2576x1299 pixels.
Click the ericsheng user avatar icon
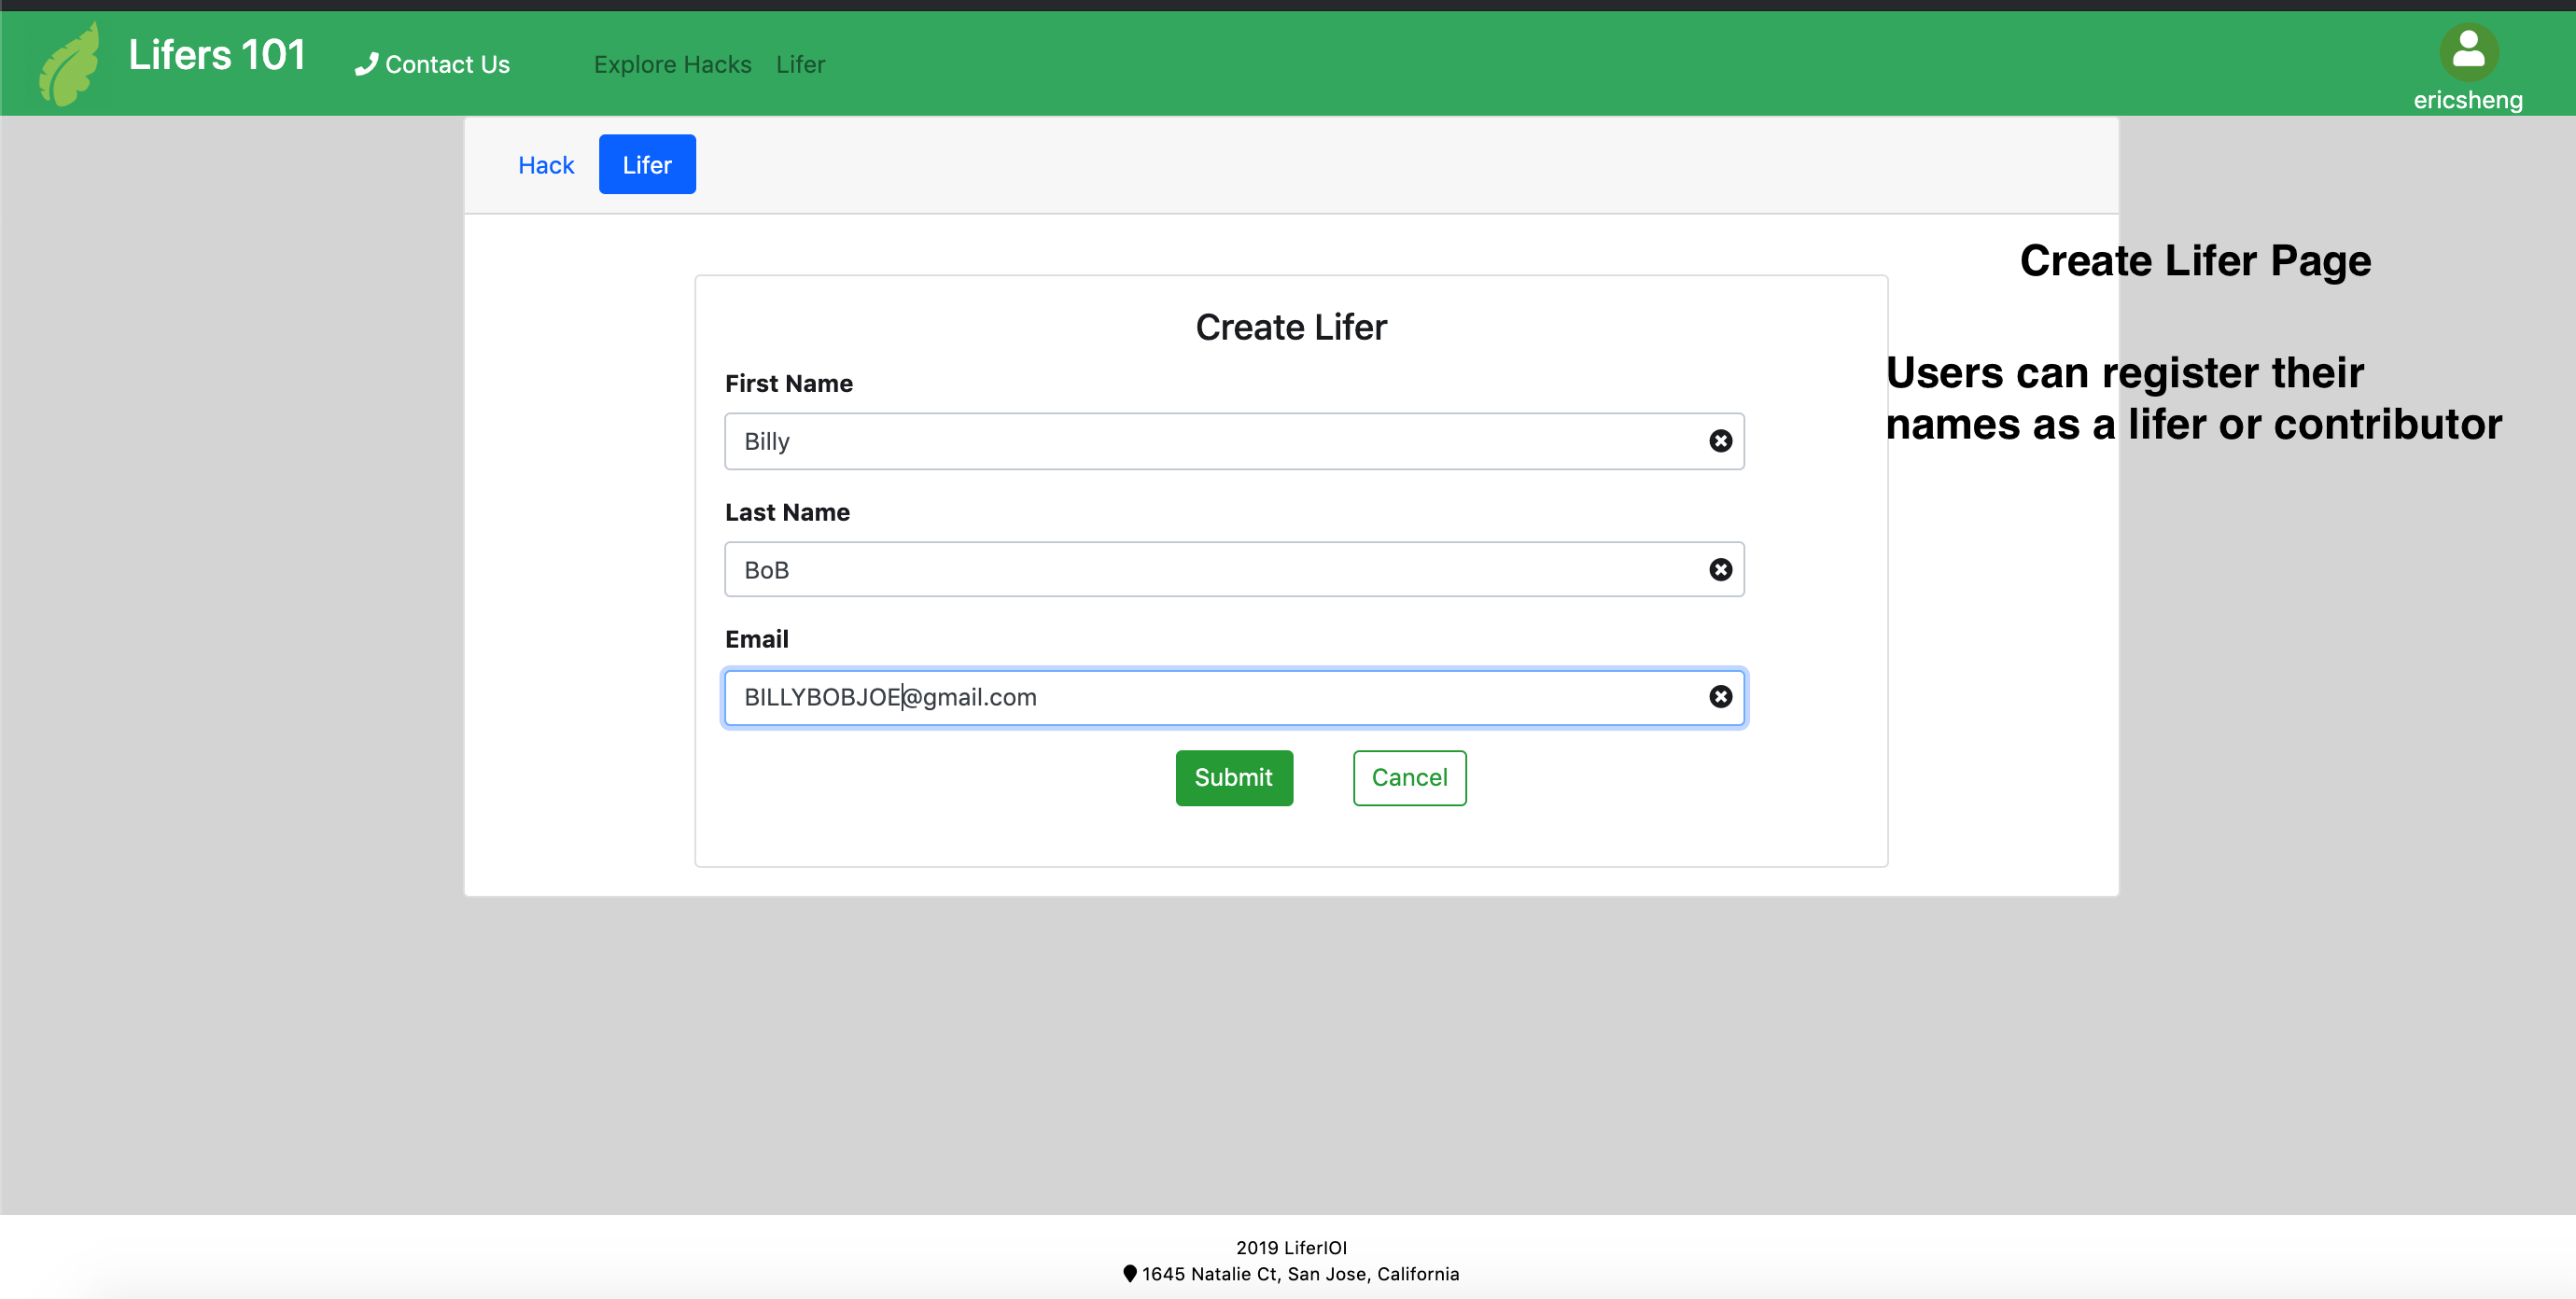[x=2467, y=51]
